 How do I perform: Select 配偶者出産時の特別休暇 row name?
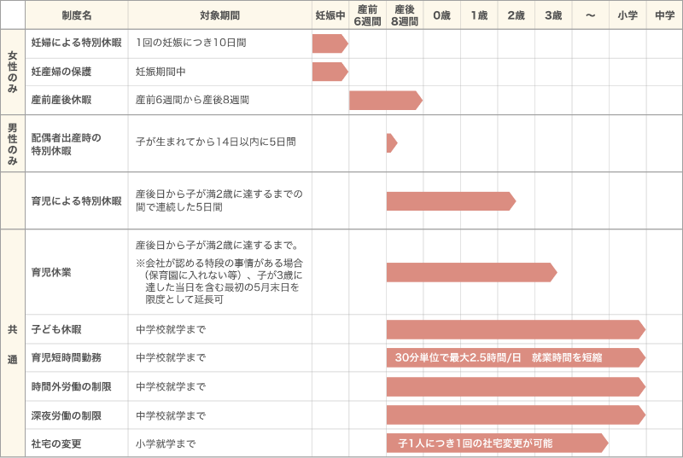(x=67, y=144)
